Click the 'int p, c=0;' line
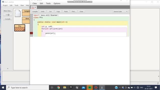 point(47,26)
